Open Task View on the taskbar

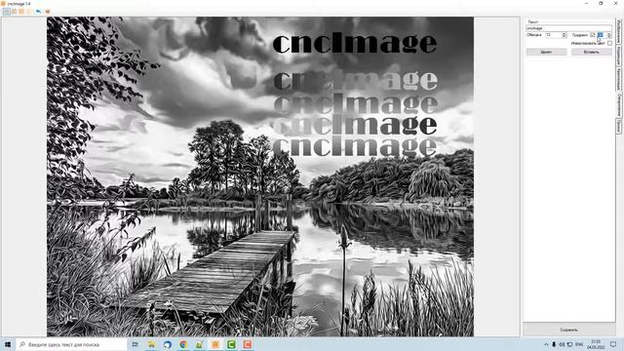pyautogui.click(x=136, y=344)
